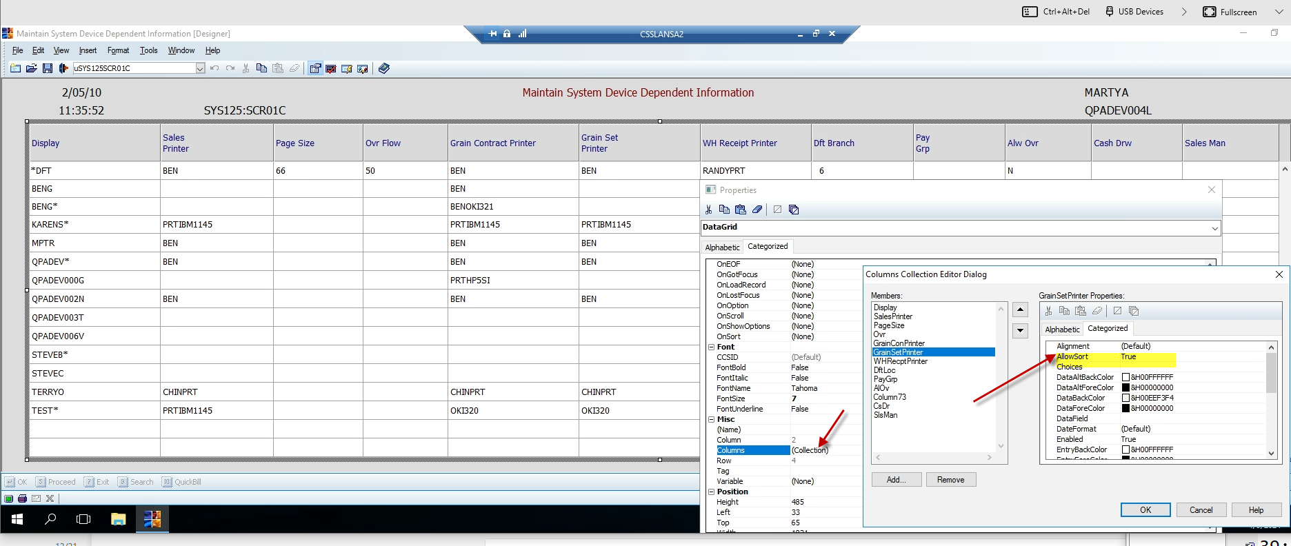Click the Add... button

point(896,480)
